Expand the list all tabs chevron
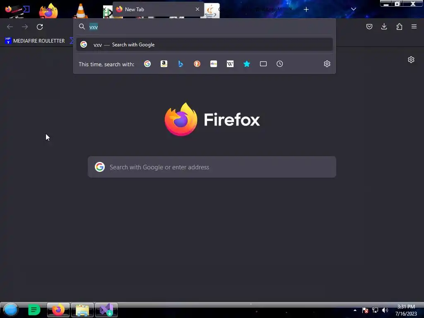Screen dimensions: 424x318 354,9
